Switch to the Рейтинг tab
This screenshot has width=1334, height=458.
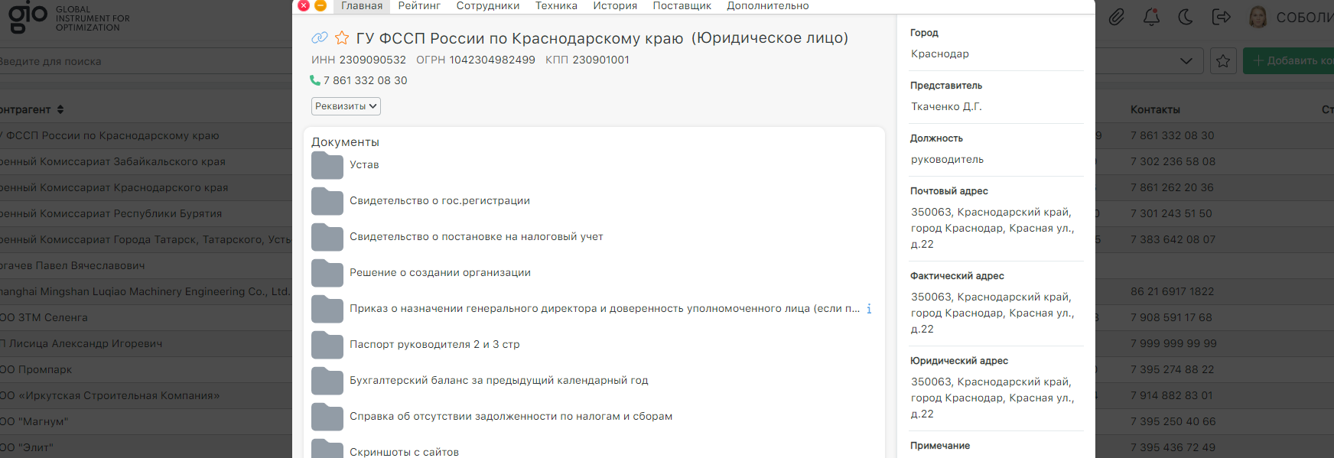(419, 6)
